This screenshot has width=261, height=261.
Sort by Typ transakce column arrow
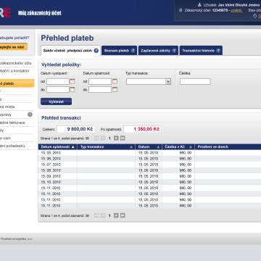(131, 147)
